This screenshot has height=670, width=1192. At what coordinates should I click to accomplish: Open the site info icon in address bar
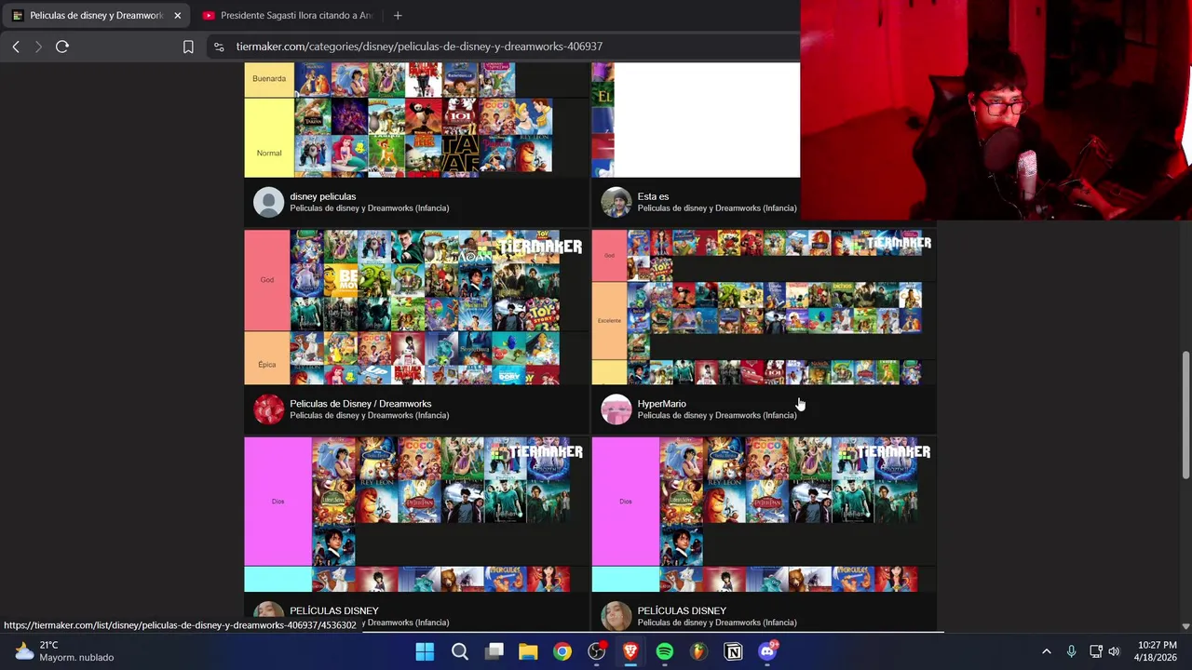(x=218, y=47)
